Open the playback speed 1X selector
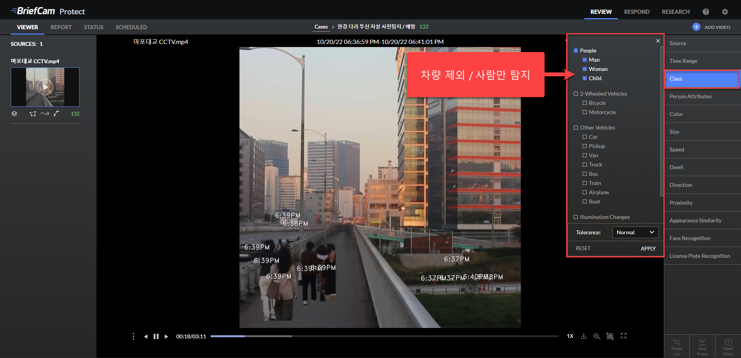The height and width of the screenshot is (358, 741). 570,336
